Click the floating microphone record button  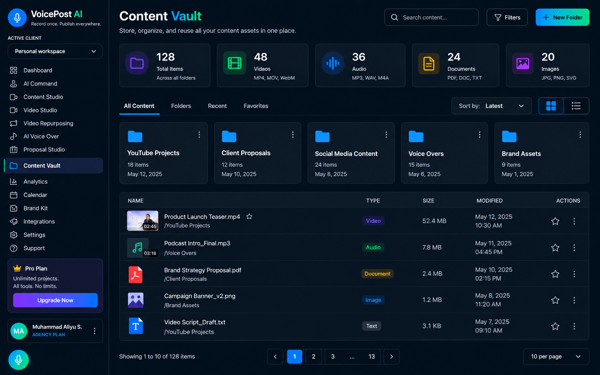click(19, 360)
